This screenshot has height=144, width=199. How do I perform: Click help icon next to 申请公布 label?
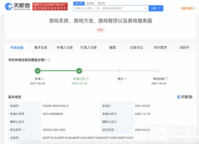(87, 79)
